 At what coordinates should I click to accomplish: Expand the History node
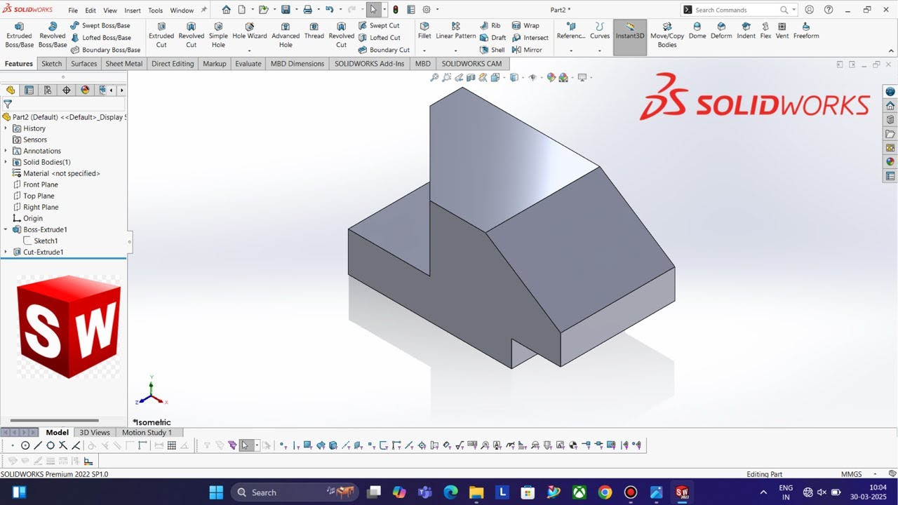[x=6, y=128]
